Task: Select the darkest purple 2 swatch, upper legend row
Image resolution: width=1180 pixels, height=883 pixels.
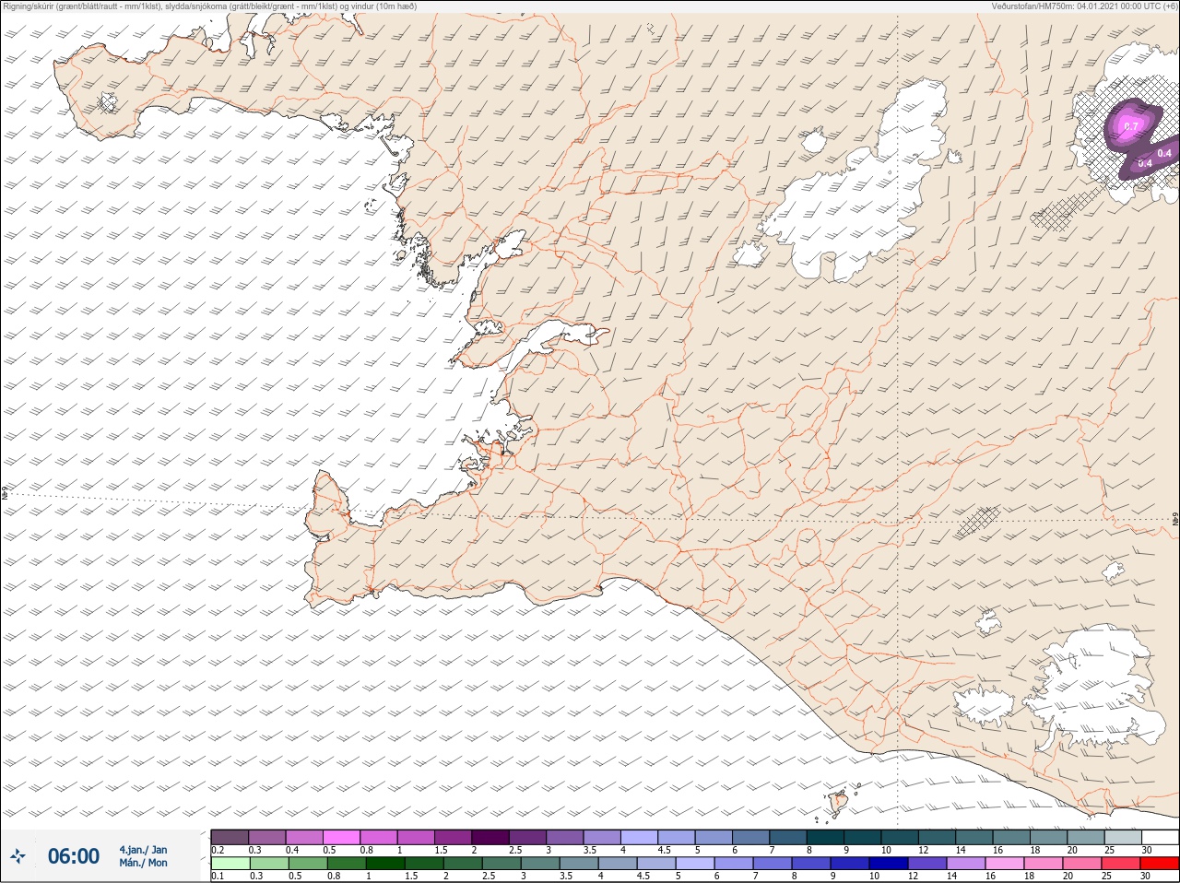Action: point(490,837)
